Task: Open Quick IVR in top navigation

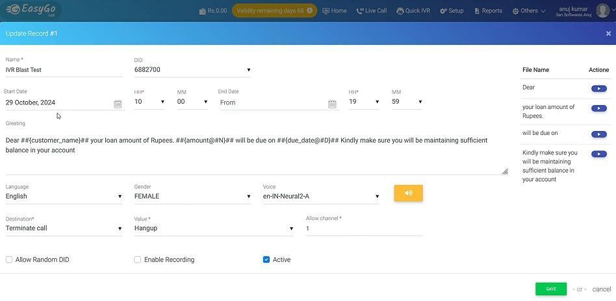Action: point(413,11)
